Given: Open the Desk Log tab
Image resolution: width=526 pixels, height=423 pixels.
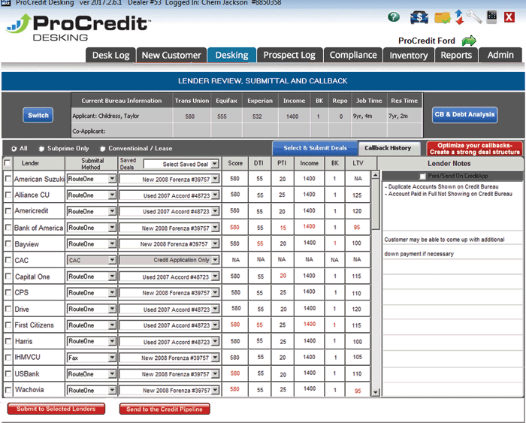Looking at the screenshot, I should pos(110,55).
